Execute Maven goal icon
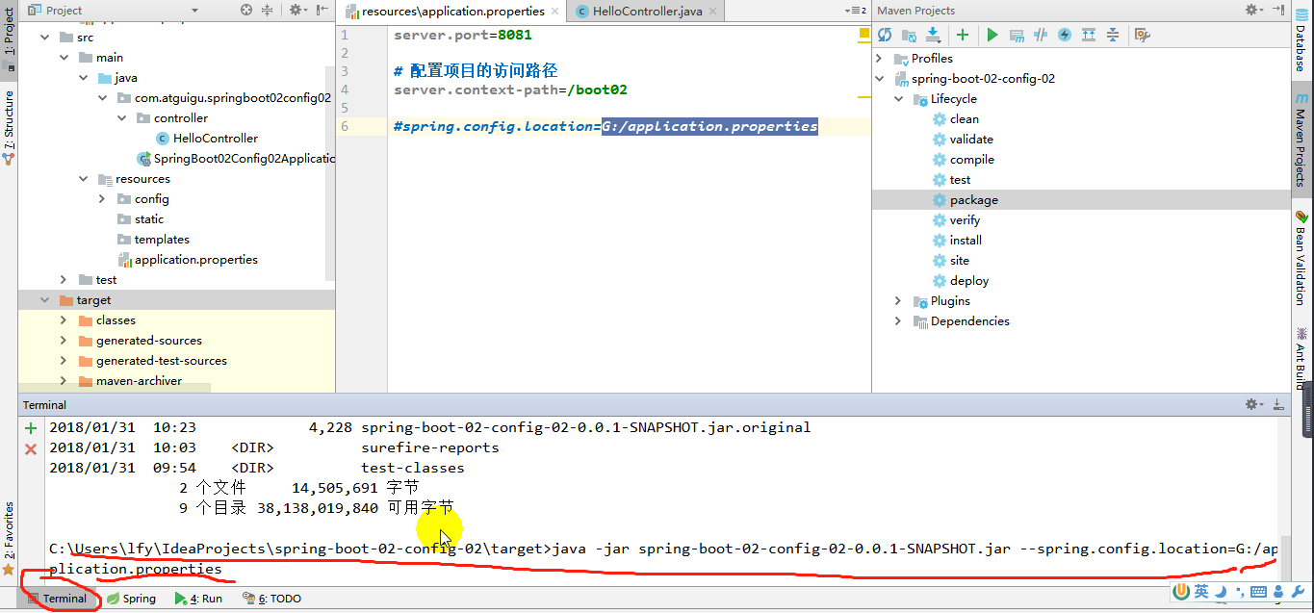Image resolution: width=1314 pixels, height=613 pixels. (x=1017, y=35)
